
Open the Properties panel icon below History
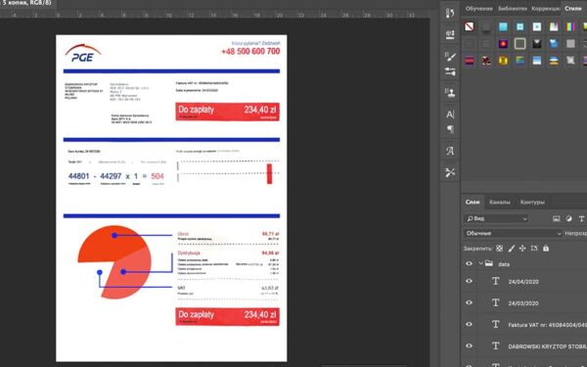coord(450,34)
